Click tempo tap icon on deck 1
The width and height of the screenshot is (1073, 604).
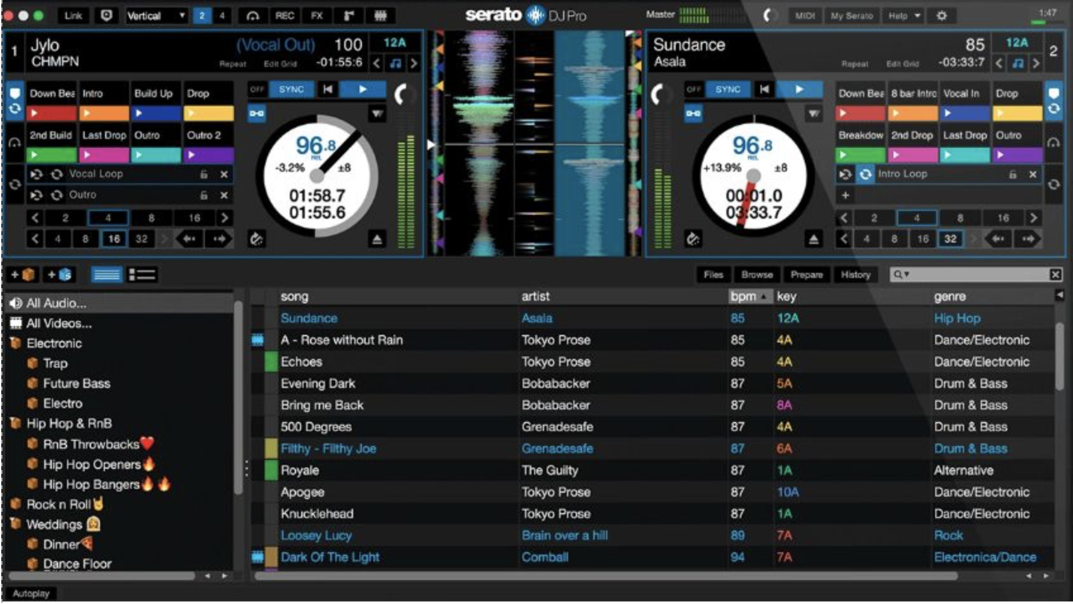(256, 239)
